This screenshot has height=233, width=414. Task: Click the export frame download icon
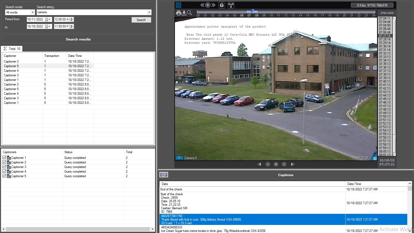(184, 13)
